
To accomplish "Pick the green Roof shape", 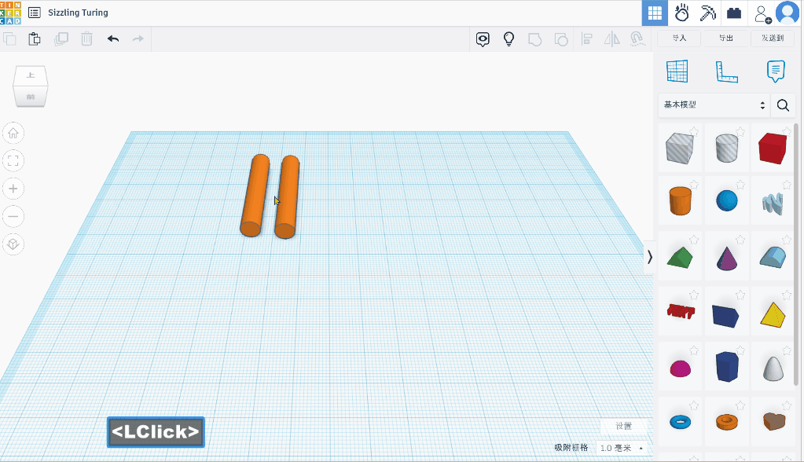I will [x=680, y=257].
